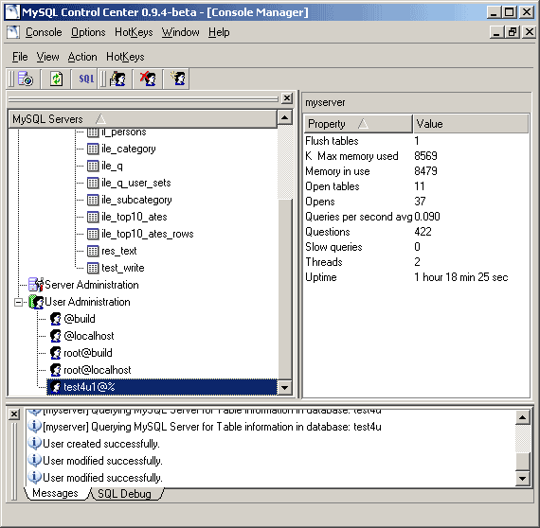Click the server tree scroll down arrow

[x=285, y=388]
